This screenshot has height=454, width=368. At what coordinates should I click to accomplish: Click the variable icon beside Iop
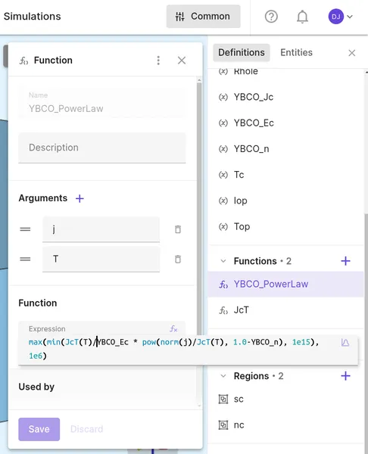[223, 201]
